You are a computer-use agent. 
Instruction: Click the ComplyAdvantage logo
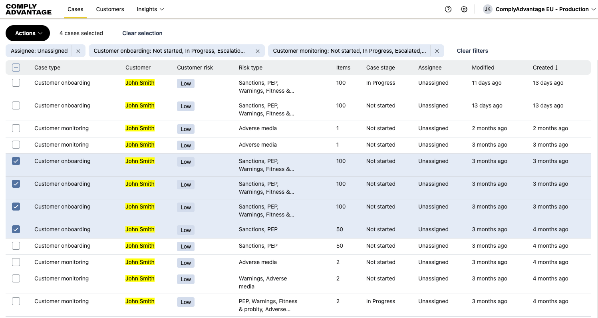pyautogui.click(x=29, y=9)
